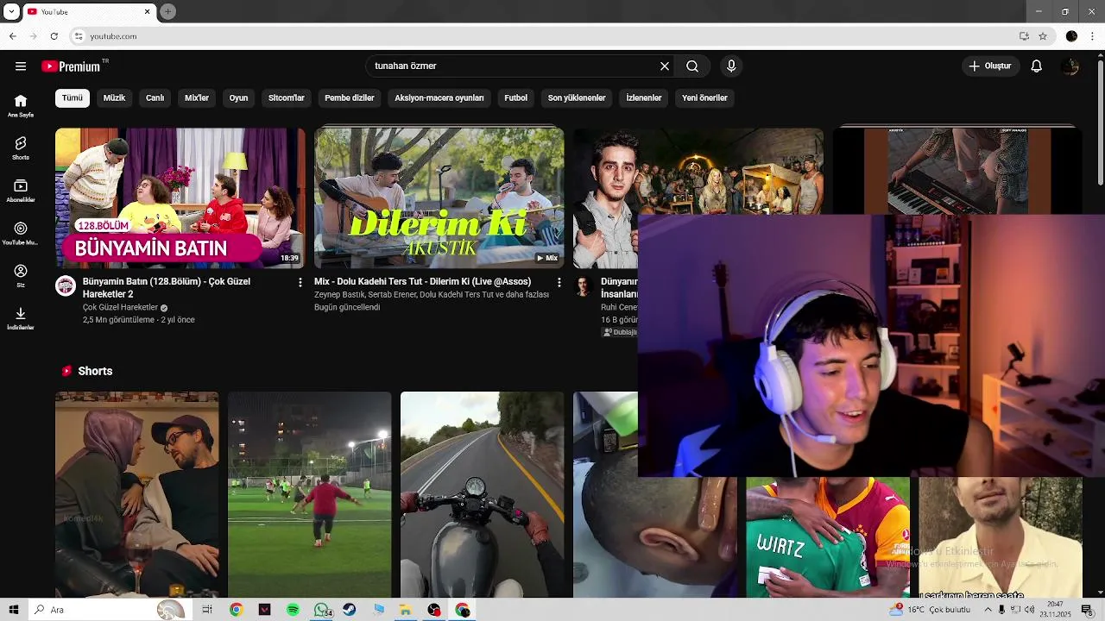Click in the search field 'tunahan özmer'
This screenshot has height=621, width=1105.
(514, 66)
